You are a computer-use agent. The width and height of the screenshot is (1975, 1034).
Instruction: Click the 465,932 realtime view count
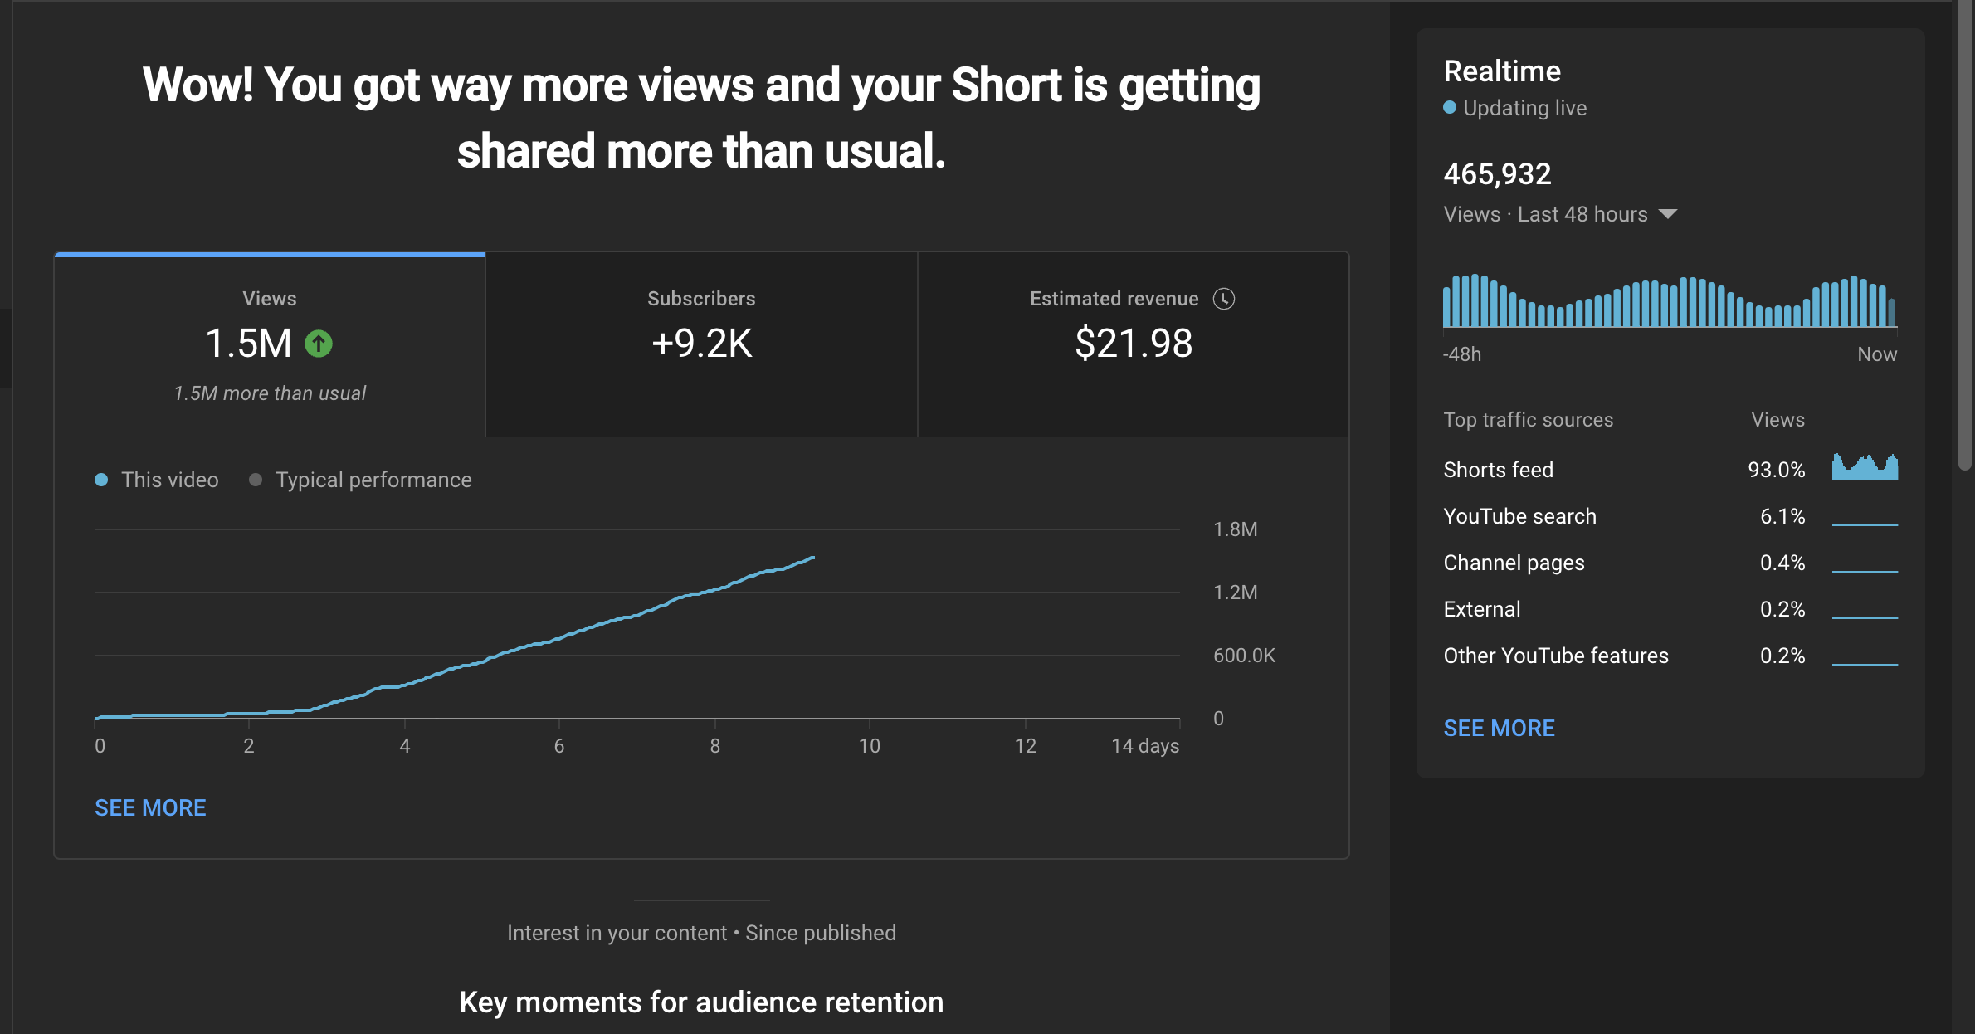[x=1497, y=173]
